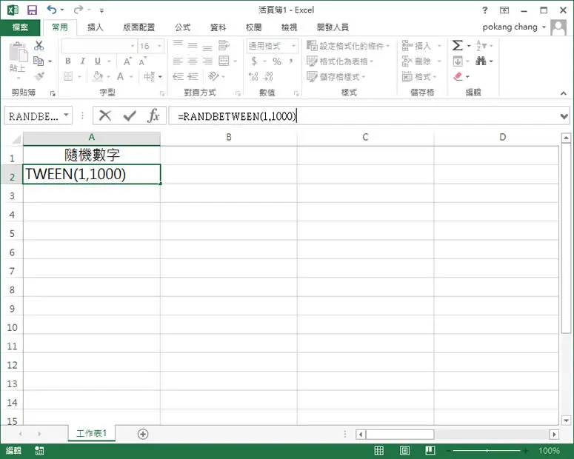The image size is (574, 459).
Task: Click the Undo arrow icon
Action: [x=52, y=10]
